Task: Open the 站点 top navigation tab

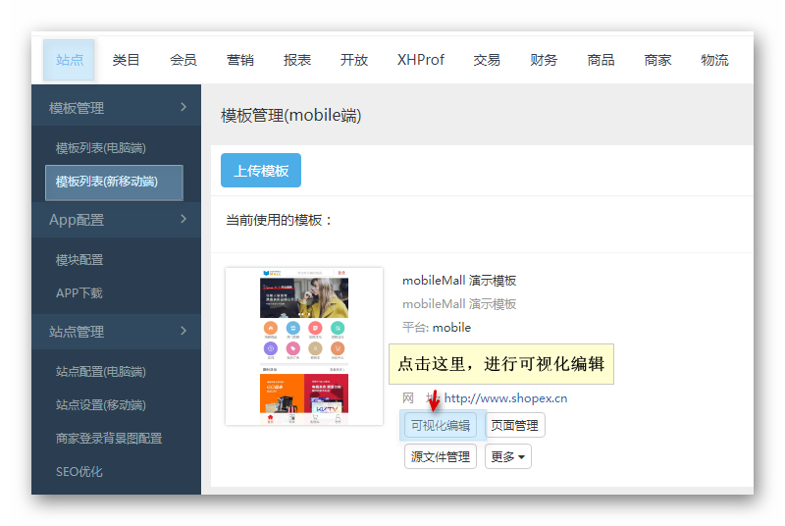Action: click(69, 60)
